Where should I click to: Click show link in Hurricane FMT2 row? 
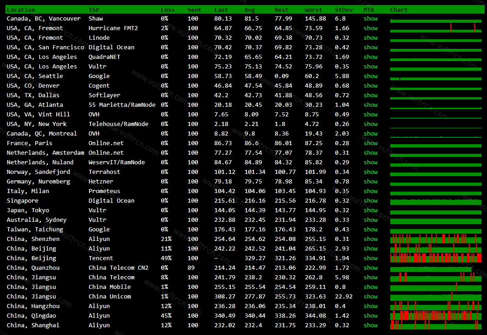[371, 28]
